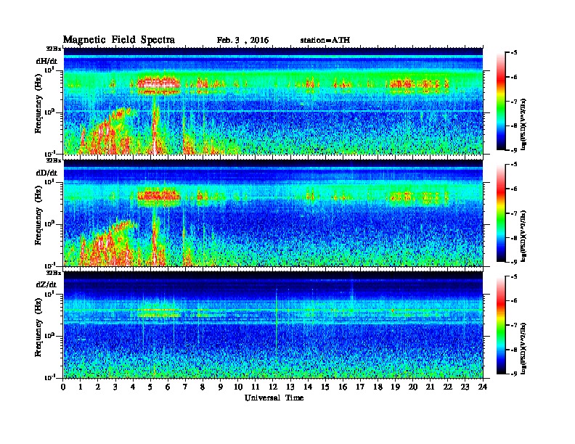The height and width of the screenshot is (444, 575).
Task: Click hour 12 on the time axis
Action: pos(273,387)
